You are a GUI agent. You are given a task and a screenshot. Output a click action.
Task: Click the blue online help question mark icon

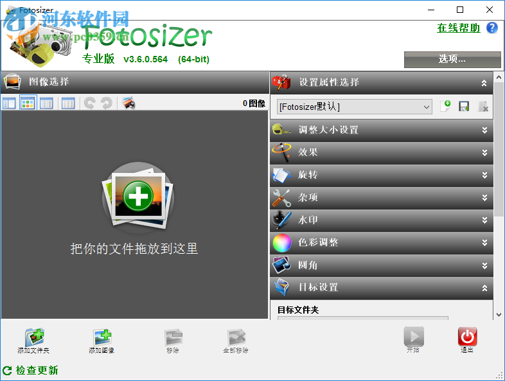pyautogui.click(x=492, y=28)
